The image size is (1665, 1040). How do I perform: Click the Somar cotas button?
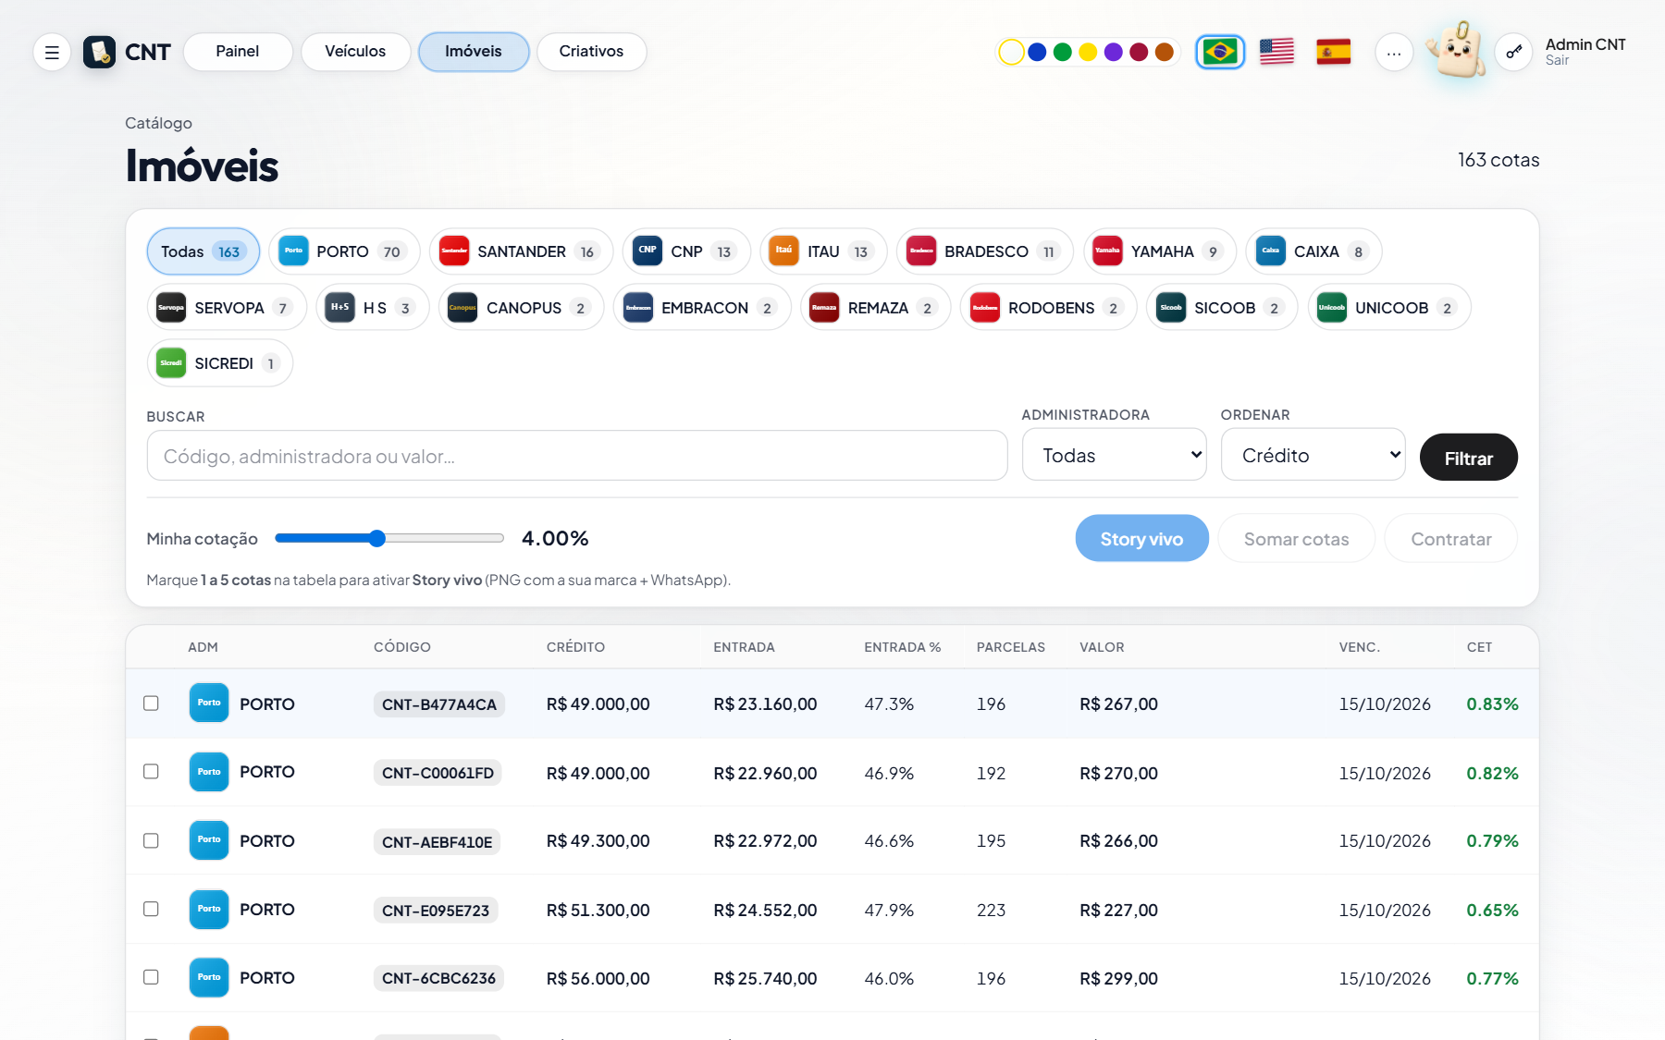tap(1296, 539)
